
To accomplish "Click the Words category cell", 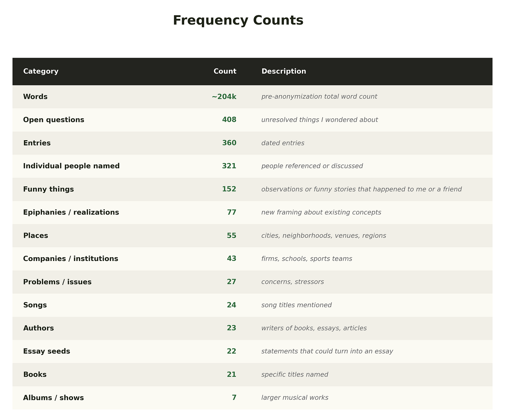I will (35, 97).
